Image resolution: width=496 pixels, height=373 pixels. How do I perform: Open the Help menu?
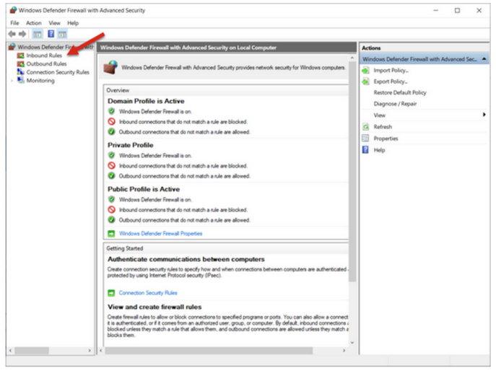point(73,23)
